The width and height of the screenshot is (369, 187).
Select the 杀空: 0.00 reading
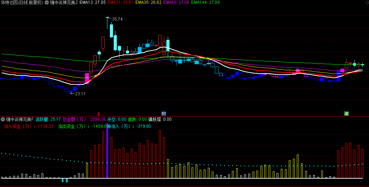point(117,119)
